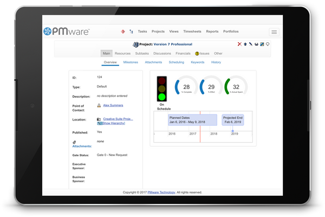Screen dimensions: 325x217
Task: Open the PMware Technology footer link
Action: tap(161, 192)
